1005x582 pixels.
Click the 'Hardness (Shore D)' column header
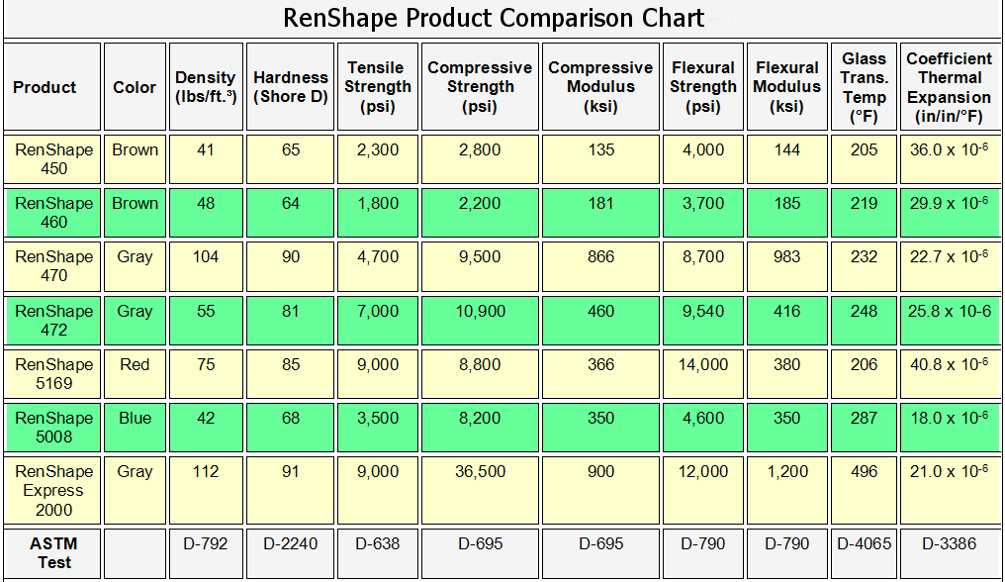tap(291, 87)
